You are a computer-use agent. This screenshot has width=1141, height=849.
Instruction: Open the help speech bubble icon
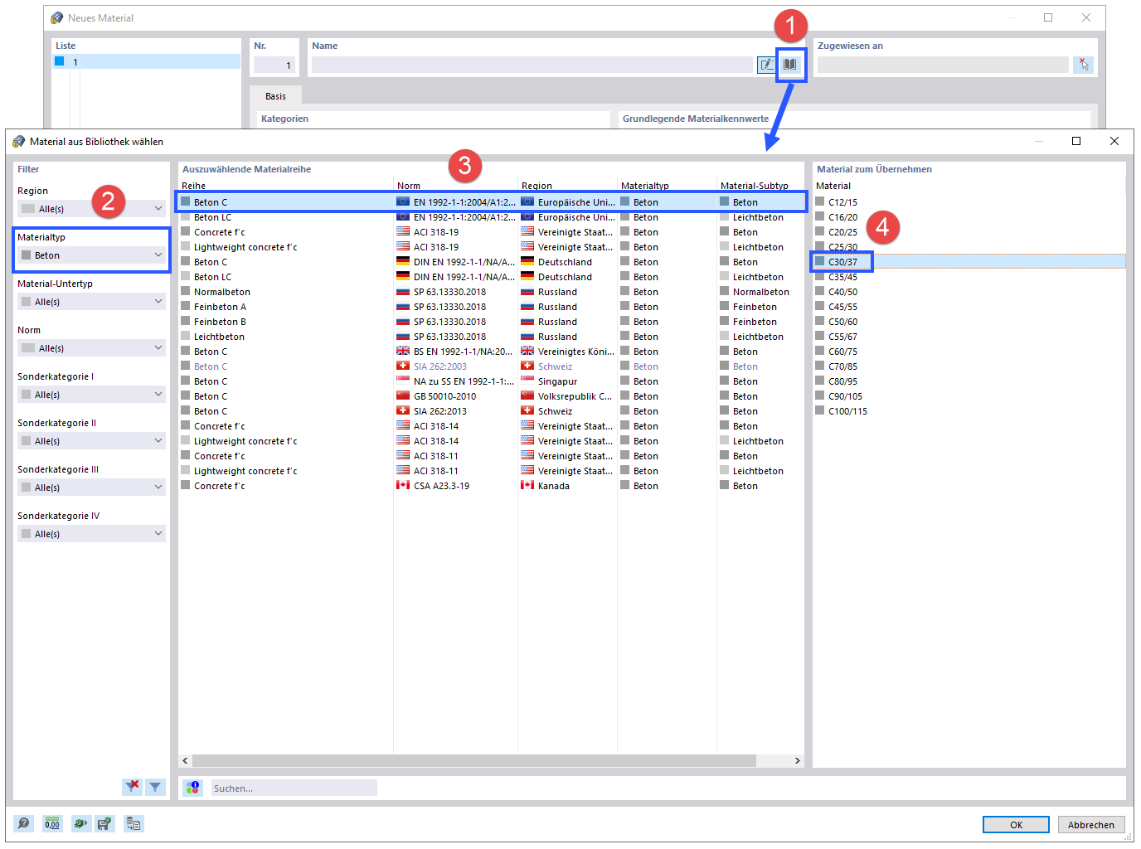[x=24, y=823]
